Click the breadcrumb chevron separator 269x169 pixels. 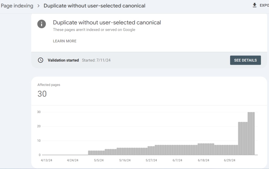pyautogui.click(x=38, y=6)
